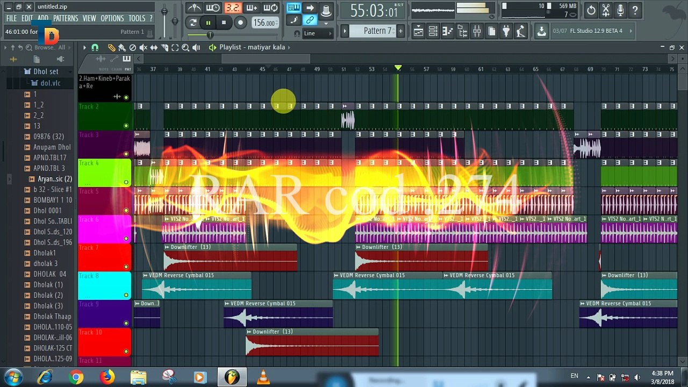Open the FILE menu
Screen dimensions: 688x387
(11, 18)
